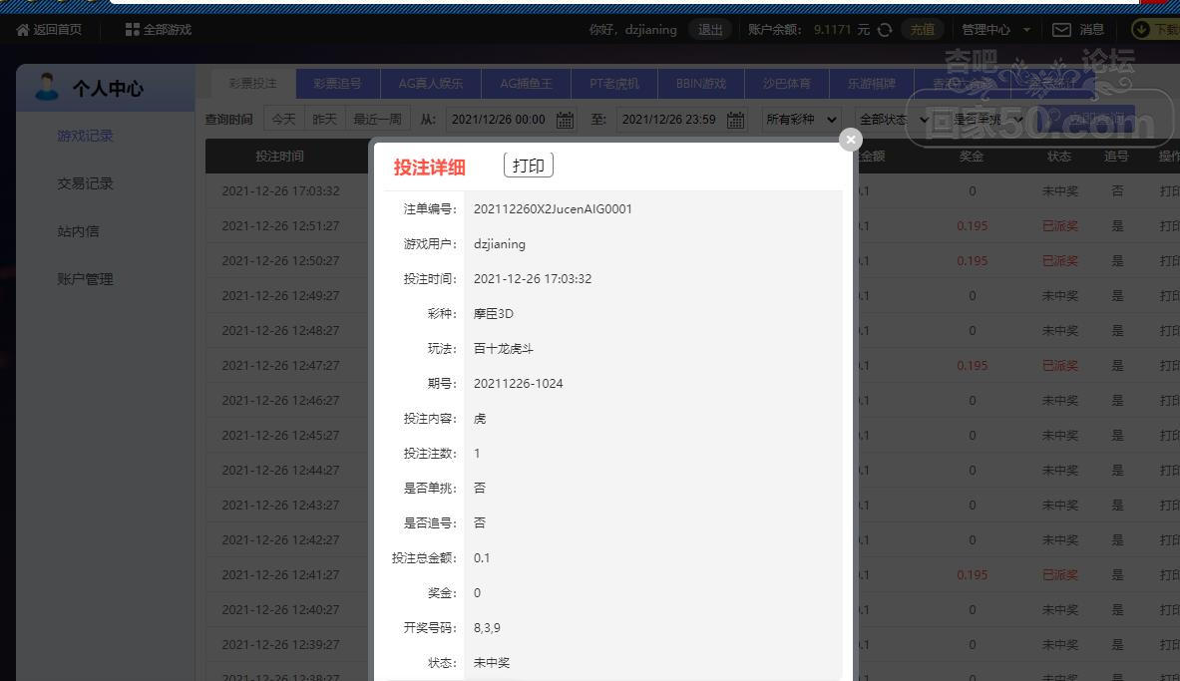Click 未中奖 status in the 12:49:27 row

(1060, 296)
